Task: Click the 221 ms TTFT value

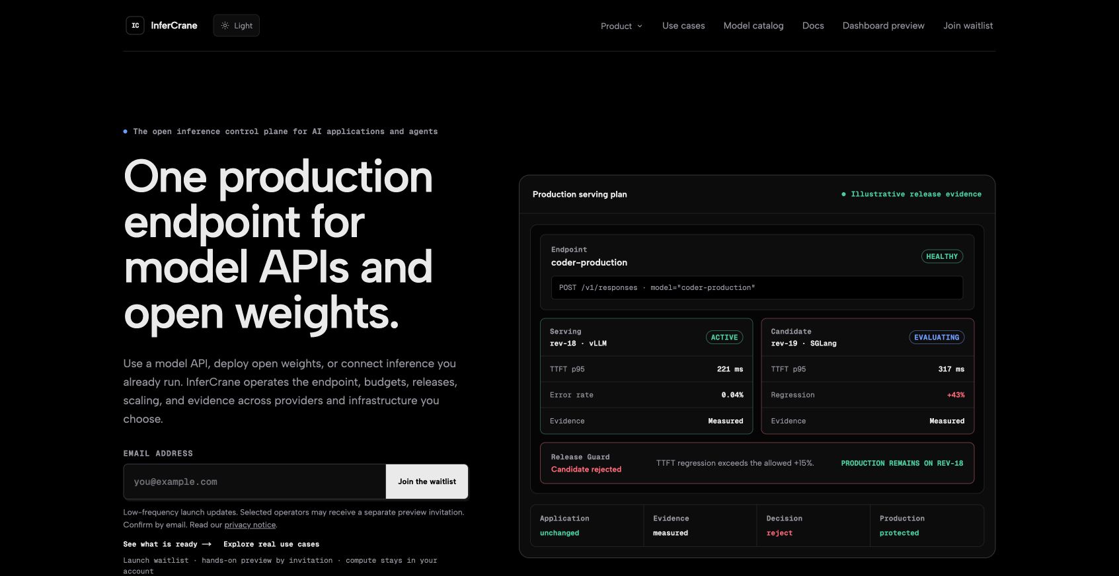Action: [x=730, y=369]
